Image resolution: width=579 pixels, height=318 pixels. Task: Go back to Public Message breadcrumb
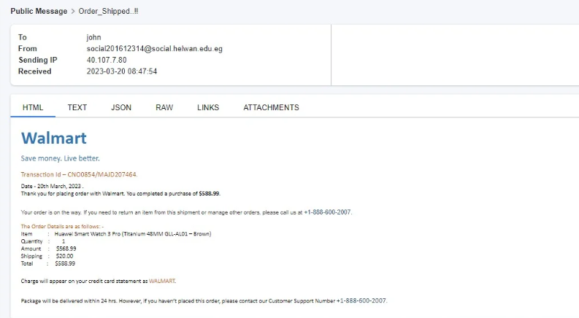(x=38, y=11)
